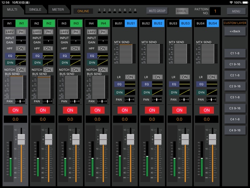Toggle the HPF ON button for IN1
250x188 pixels.
[21, 48]
